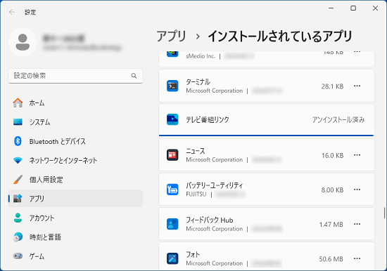Click the 50.6 MB size value
The image size is (387, 271).
(x=331, y=259)
